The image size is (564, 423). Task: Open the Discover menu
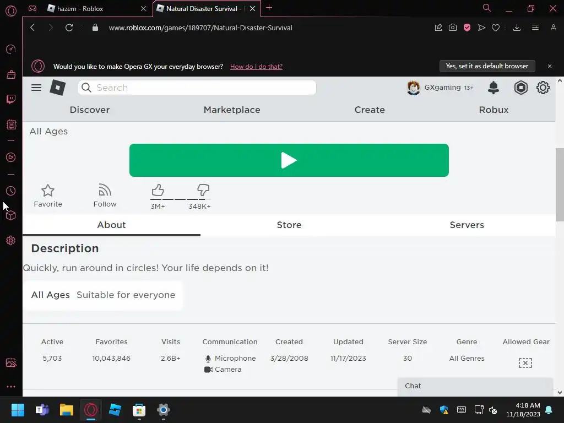(x=90, y=110)
